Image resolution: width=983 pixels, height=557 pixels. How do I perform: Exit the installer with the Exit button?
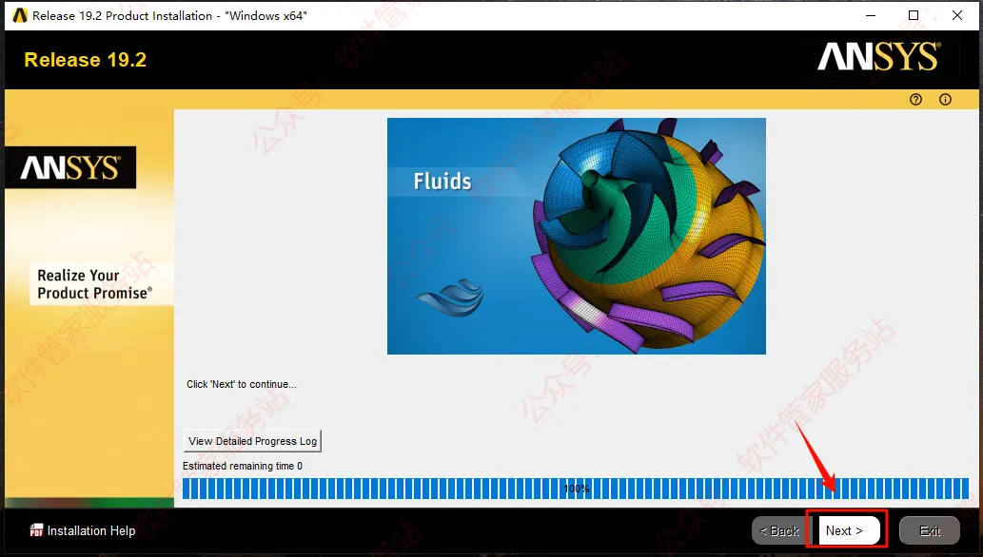930,530
